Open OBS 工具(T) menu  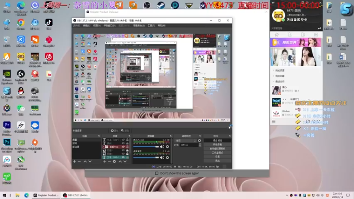151,26
